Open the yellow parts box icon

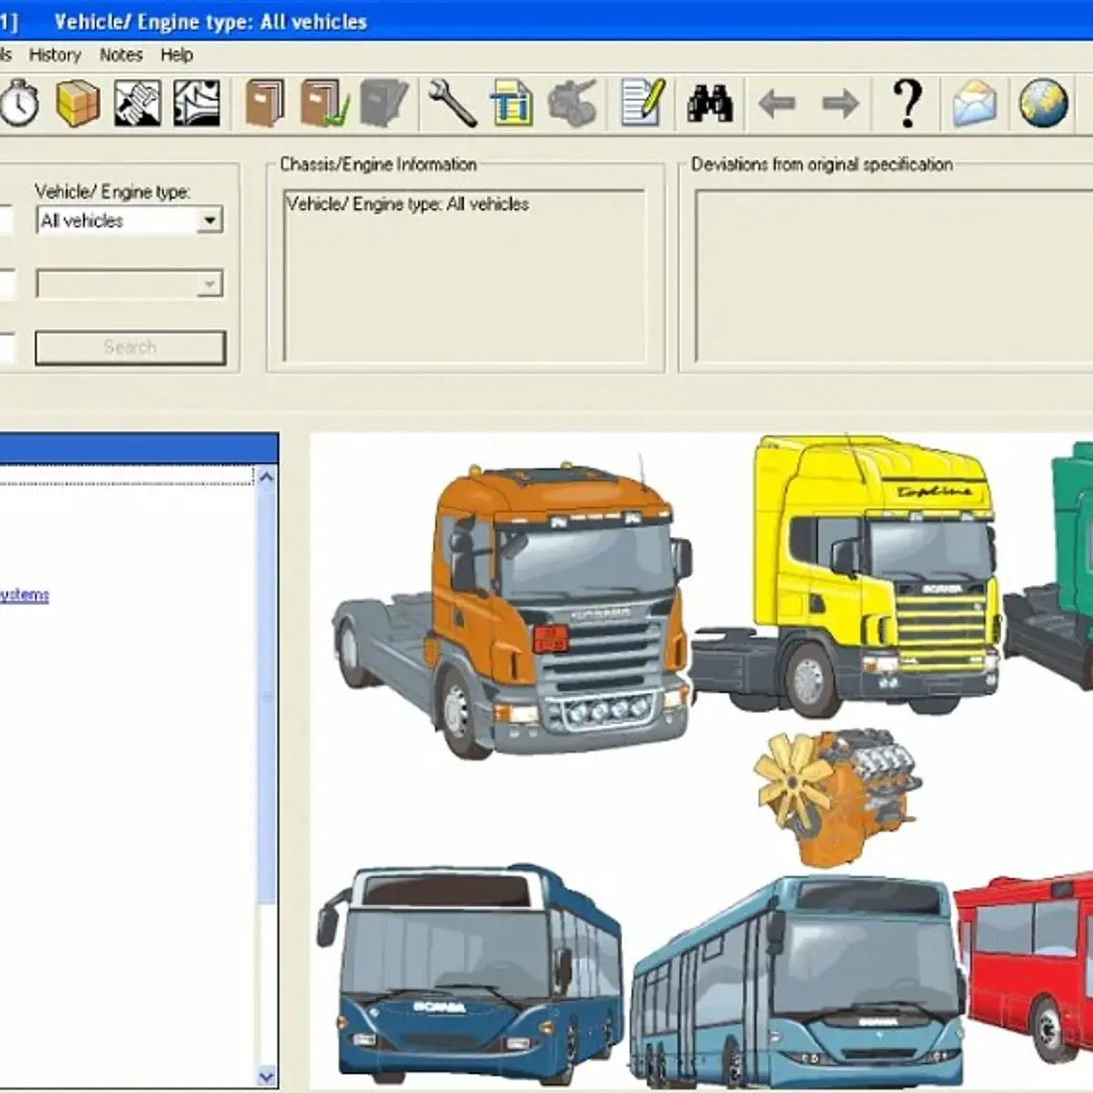tap(78, 103)
